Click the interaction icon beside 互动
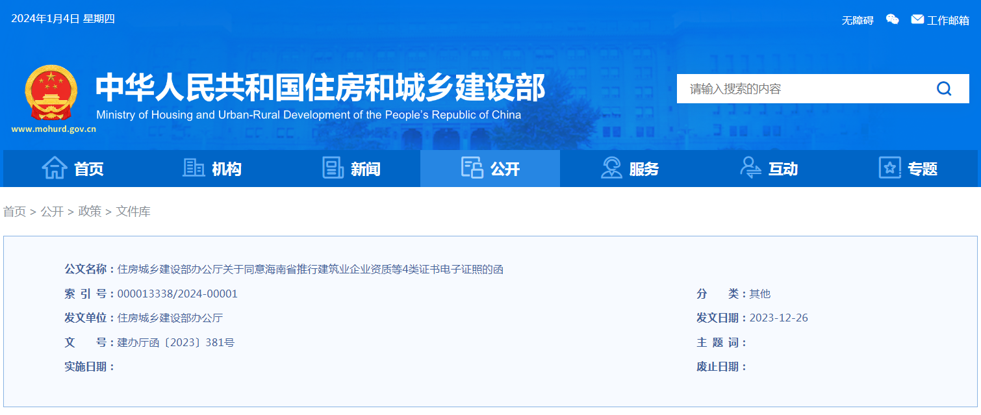The width and height of the screenshot is (981, 415). 752,168
